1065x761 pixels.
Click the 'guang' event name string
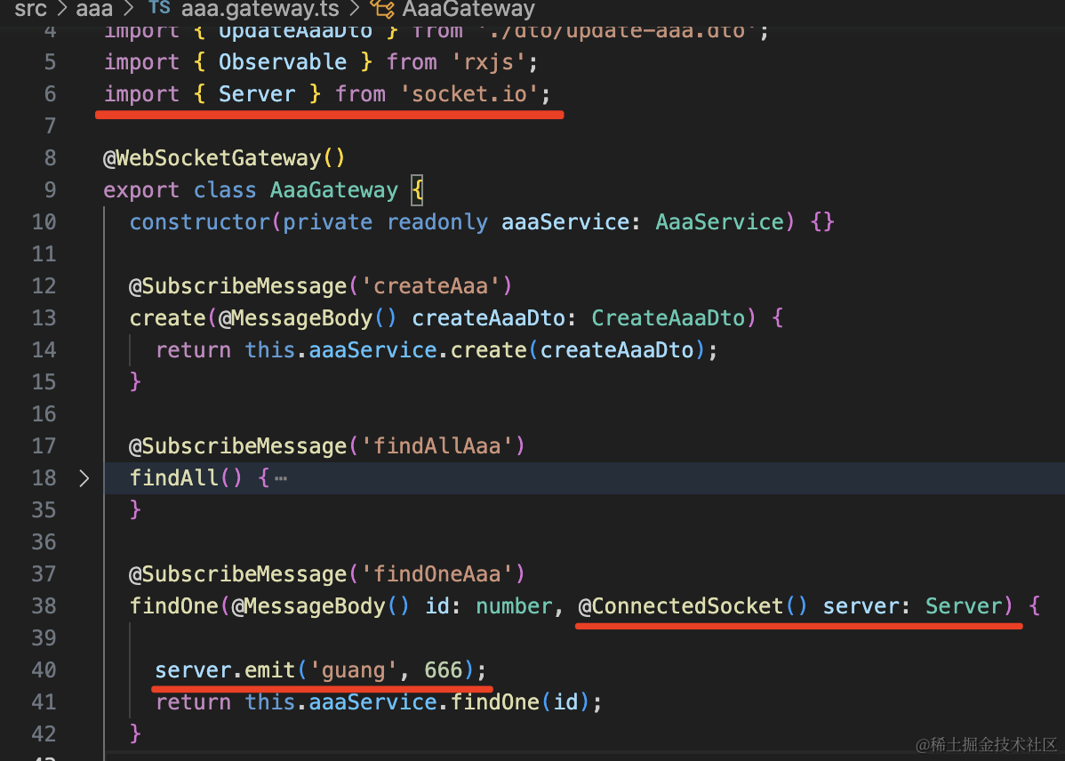pos(353,670)
